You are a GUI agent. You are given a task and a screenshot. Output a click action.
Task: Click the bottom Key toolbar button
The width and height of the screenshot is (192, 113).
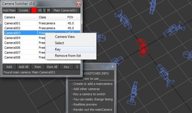point(67,67)
